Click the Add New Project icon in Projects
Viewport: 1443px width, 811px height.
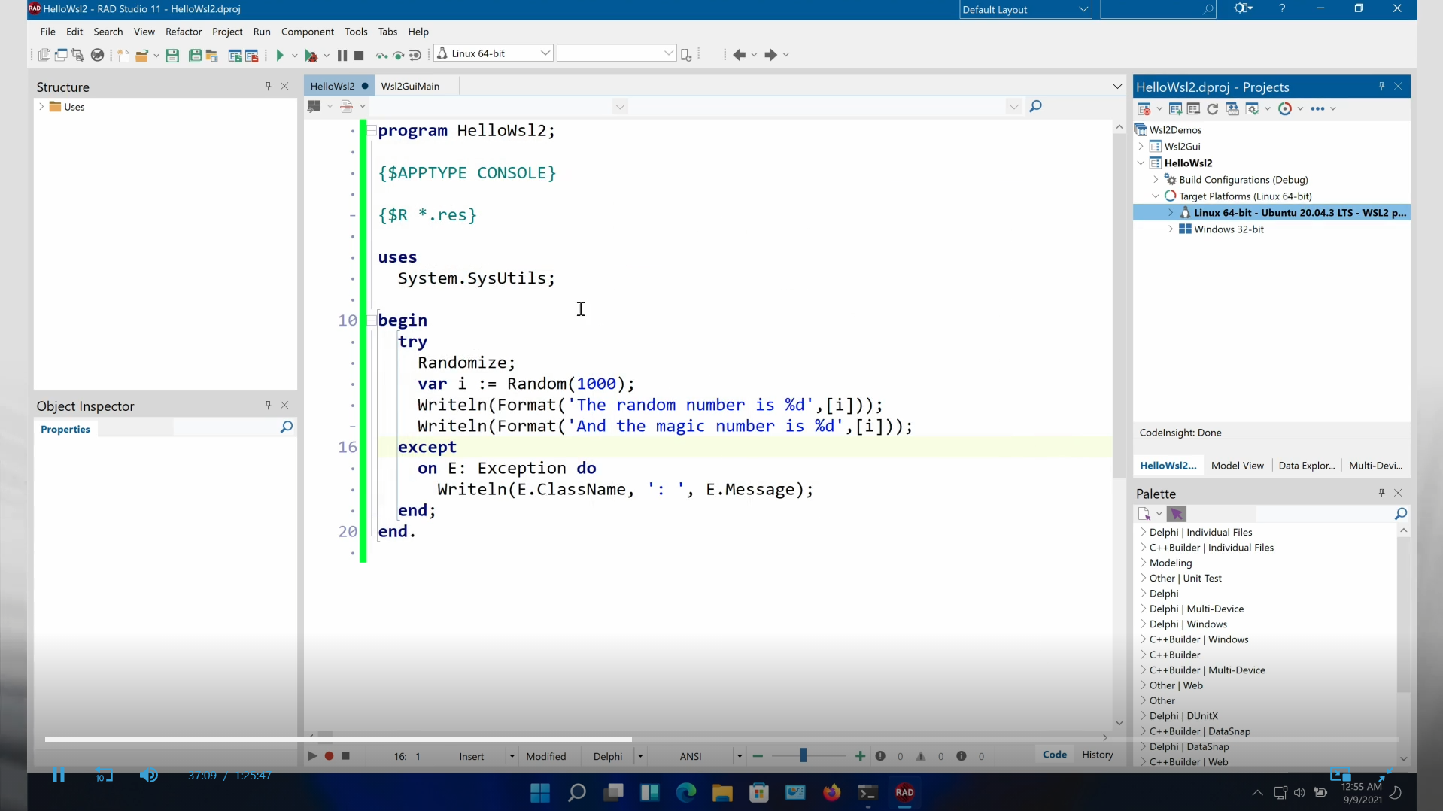click(x=1176, y=109)
